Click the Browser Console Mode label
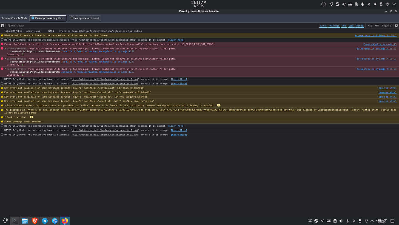Viewport: 399px width, 225px height. [x=14, y=18]
